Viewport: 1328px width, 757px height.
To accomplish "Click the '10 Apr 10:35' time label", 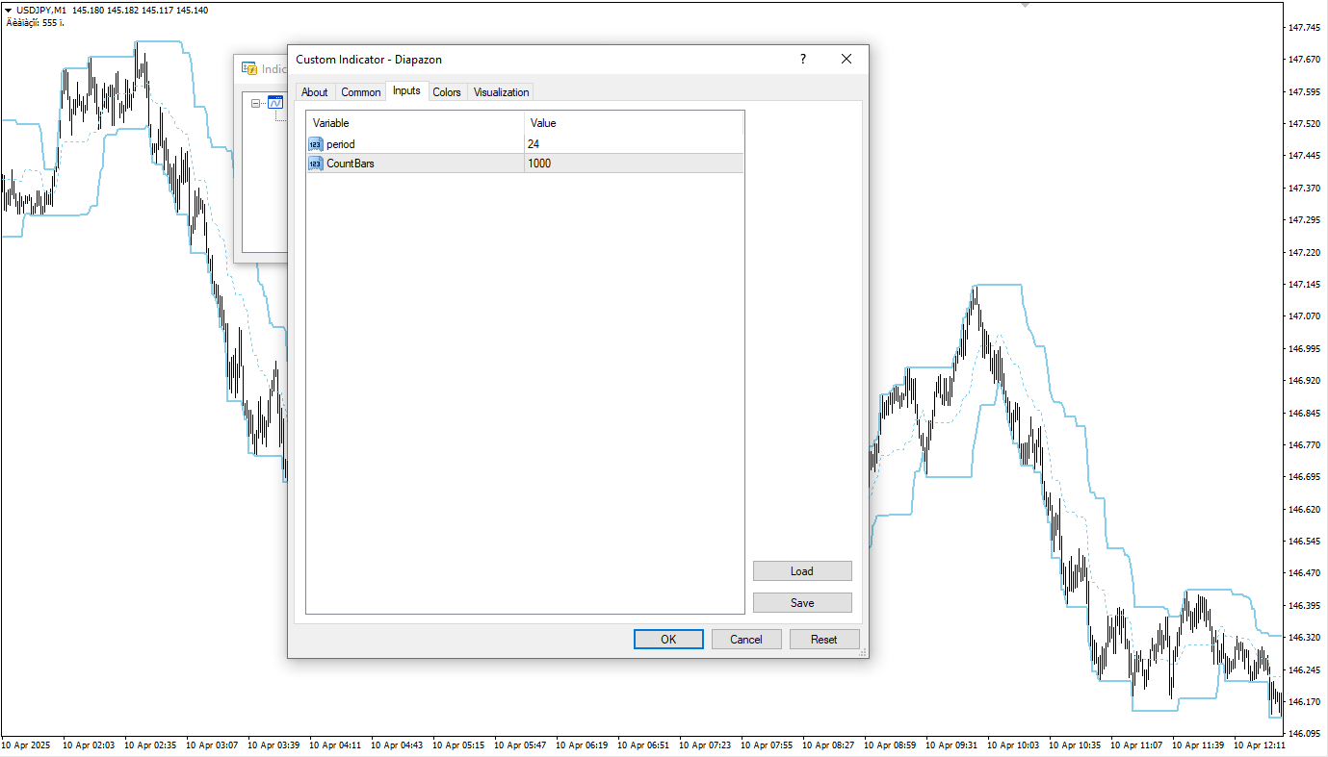I will coord(1075,745).
